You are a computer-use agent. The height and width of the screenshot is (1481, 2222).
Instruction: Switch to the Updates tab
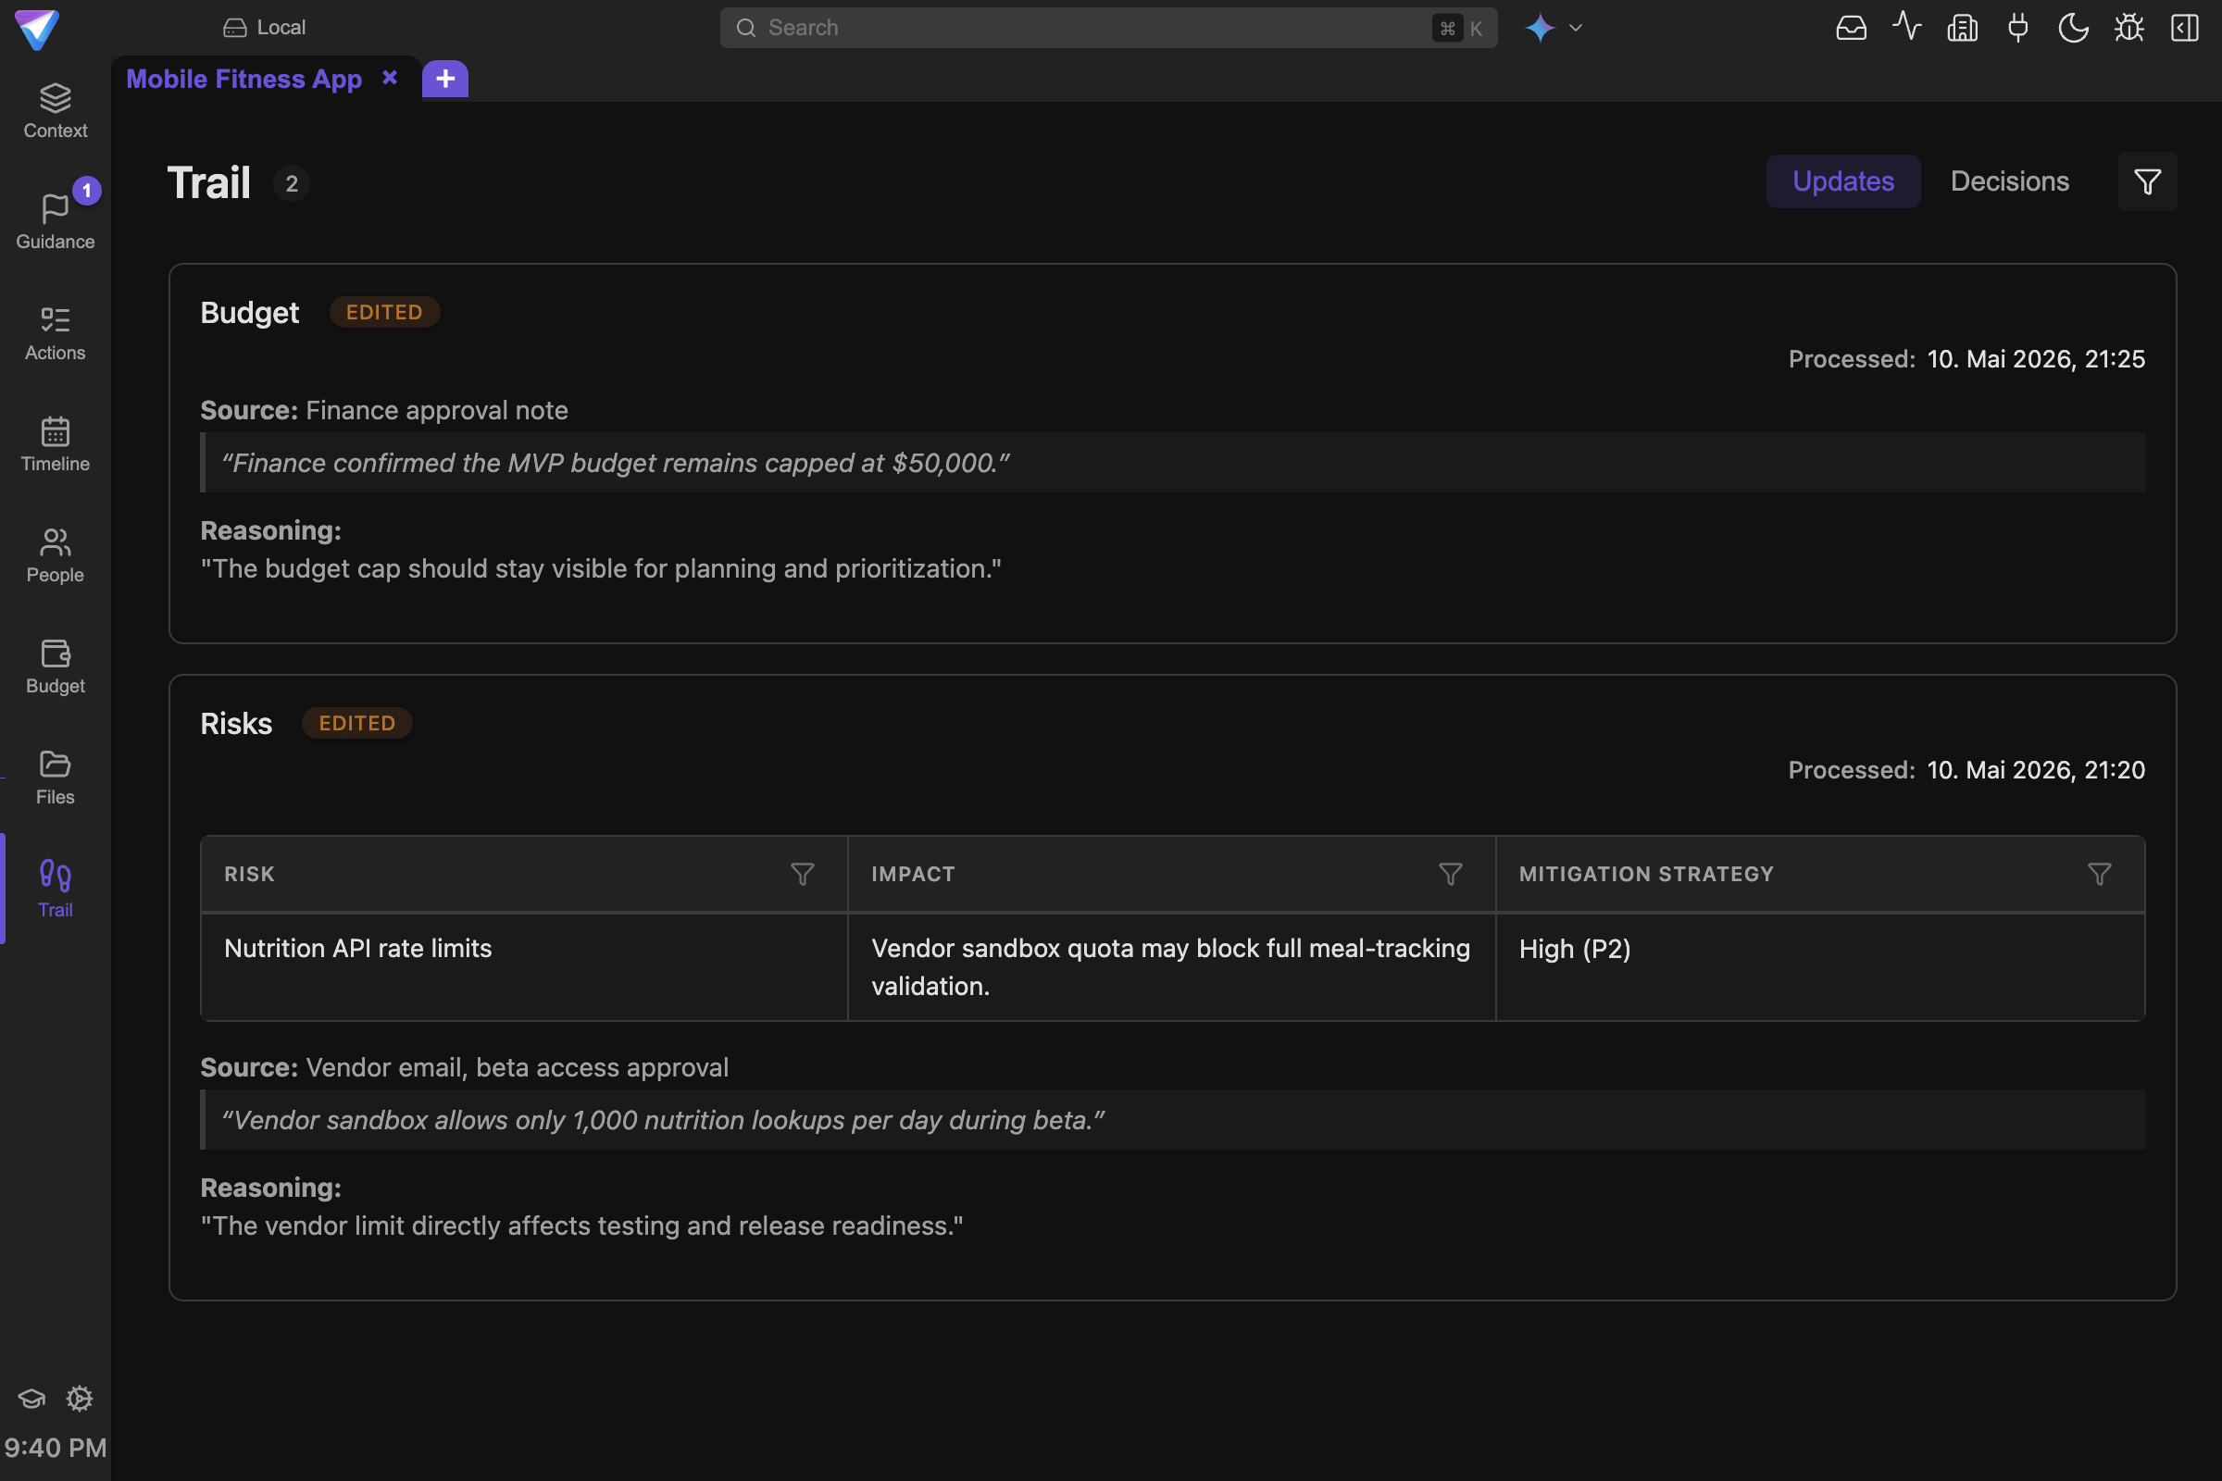[1842, 181]
